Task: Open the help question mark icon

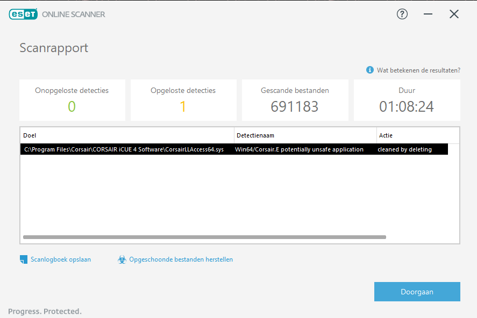Action: pos(402,14)
